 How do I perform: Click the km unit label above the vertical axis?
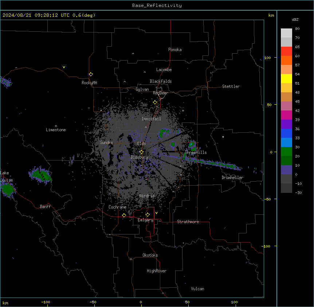coord(271,15)
